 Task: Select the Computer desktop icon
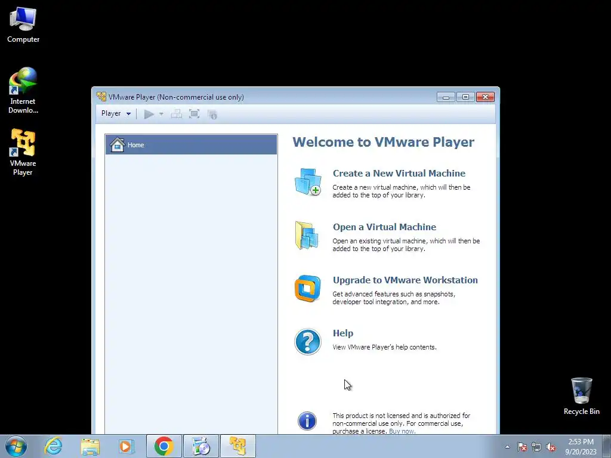23,25
